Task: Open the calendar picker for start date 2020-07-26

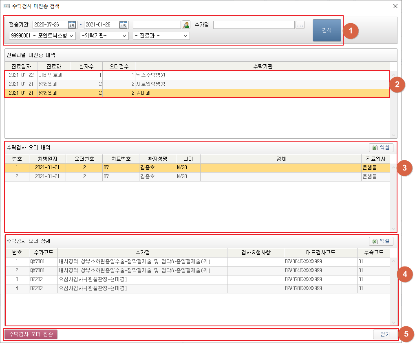Action: pos(72,25)
